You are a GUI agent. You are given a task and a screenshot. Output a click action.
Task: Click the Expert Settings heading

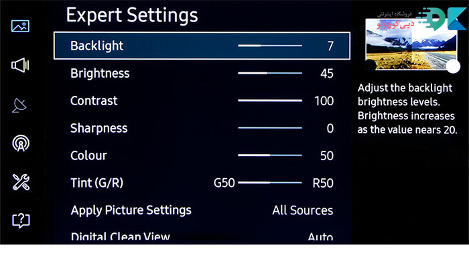(x=132, y=15)
